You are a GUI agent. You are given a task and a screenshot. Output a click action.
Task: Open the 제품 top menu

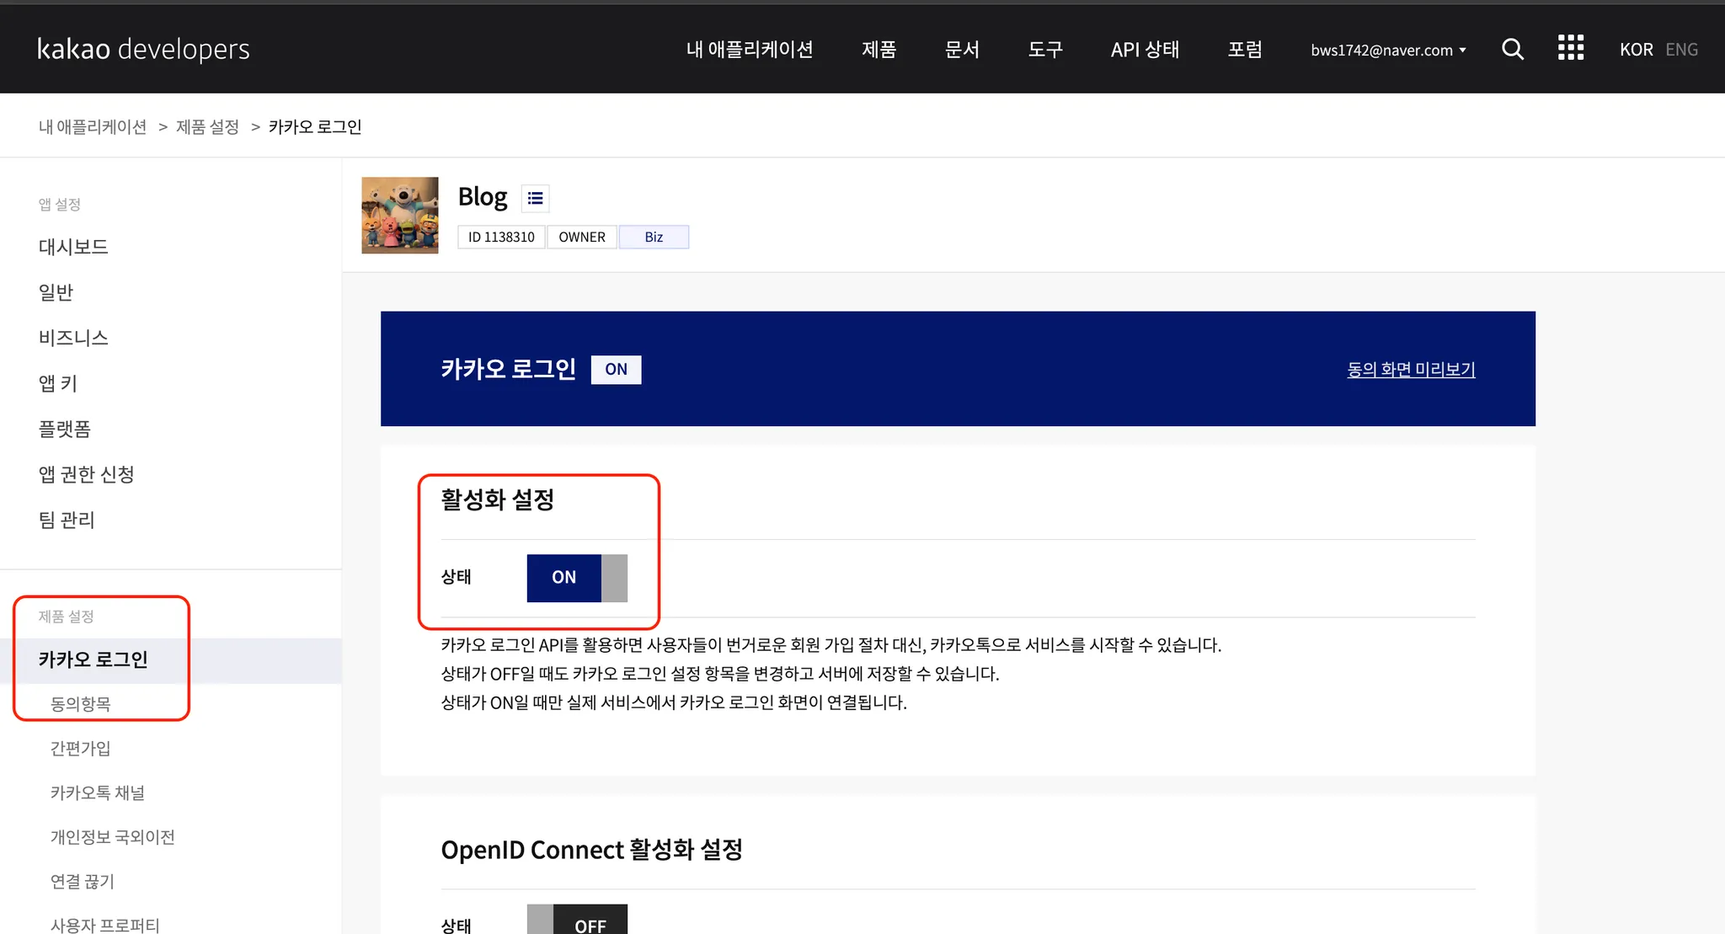point(879,50)
